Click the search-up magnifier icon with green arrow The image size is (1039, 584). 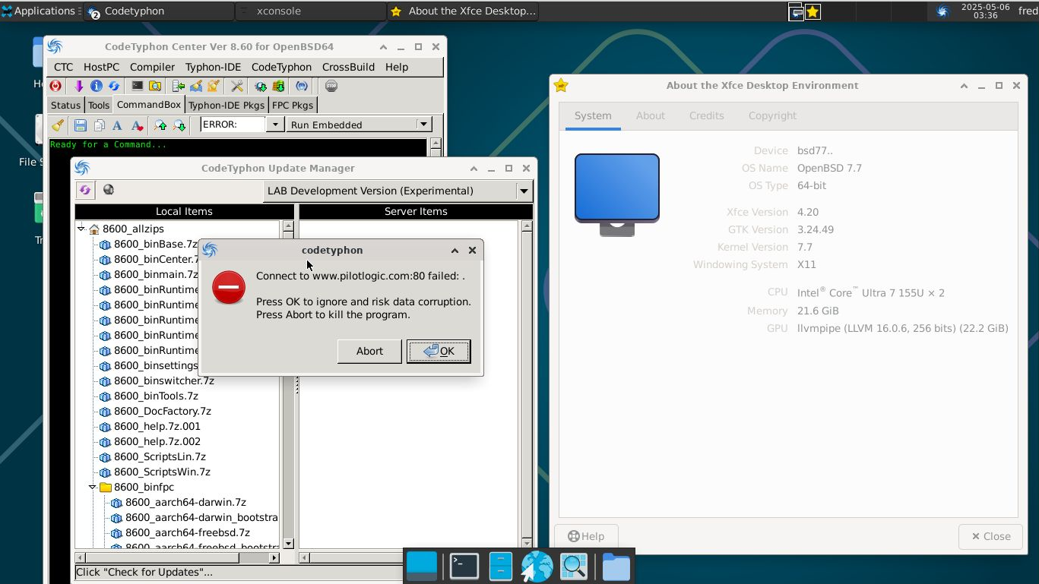coord(160,125)
